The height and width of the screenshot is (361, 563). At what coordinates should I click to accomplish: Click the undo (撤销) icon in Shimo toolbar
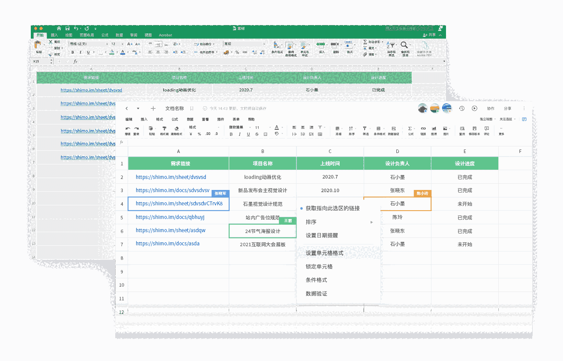click(x=128, y=129)
